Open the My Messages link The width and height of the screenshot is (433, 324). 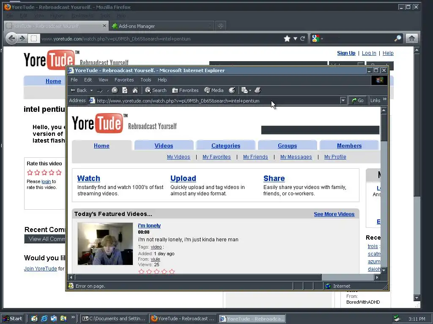click(x=296, y=157)
